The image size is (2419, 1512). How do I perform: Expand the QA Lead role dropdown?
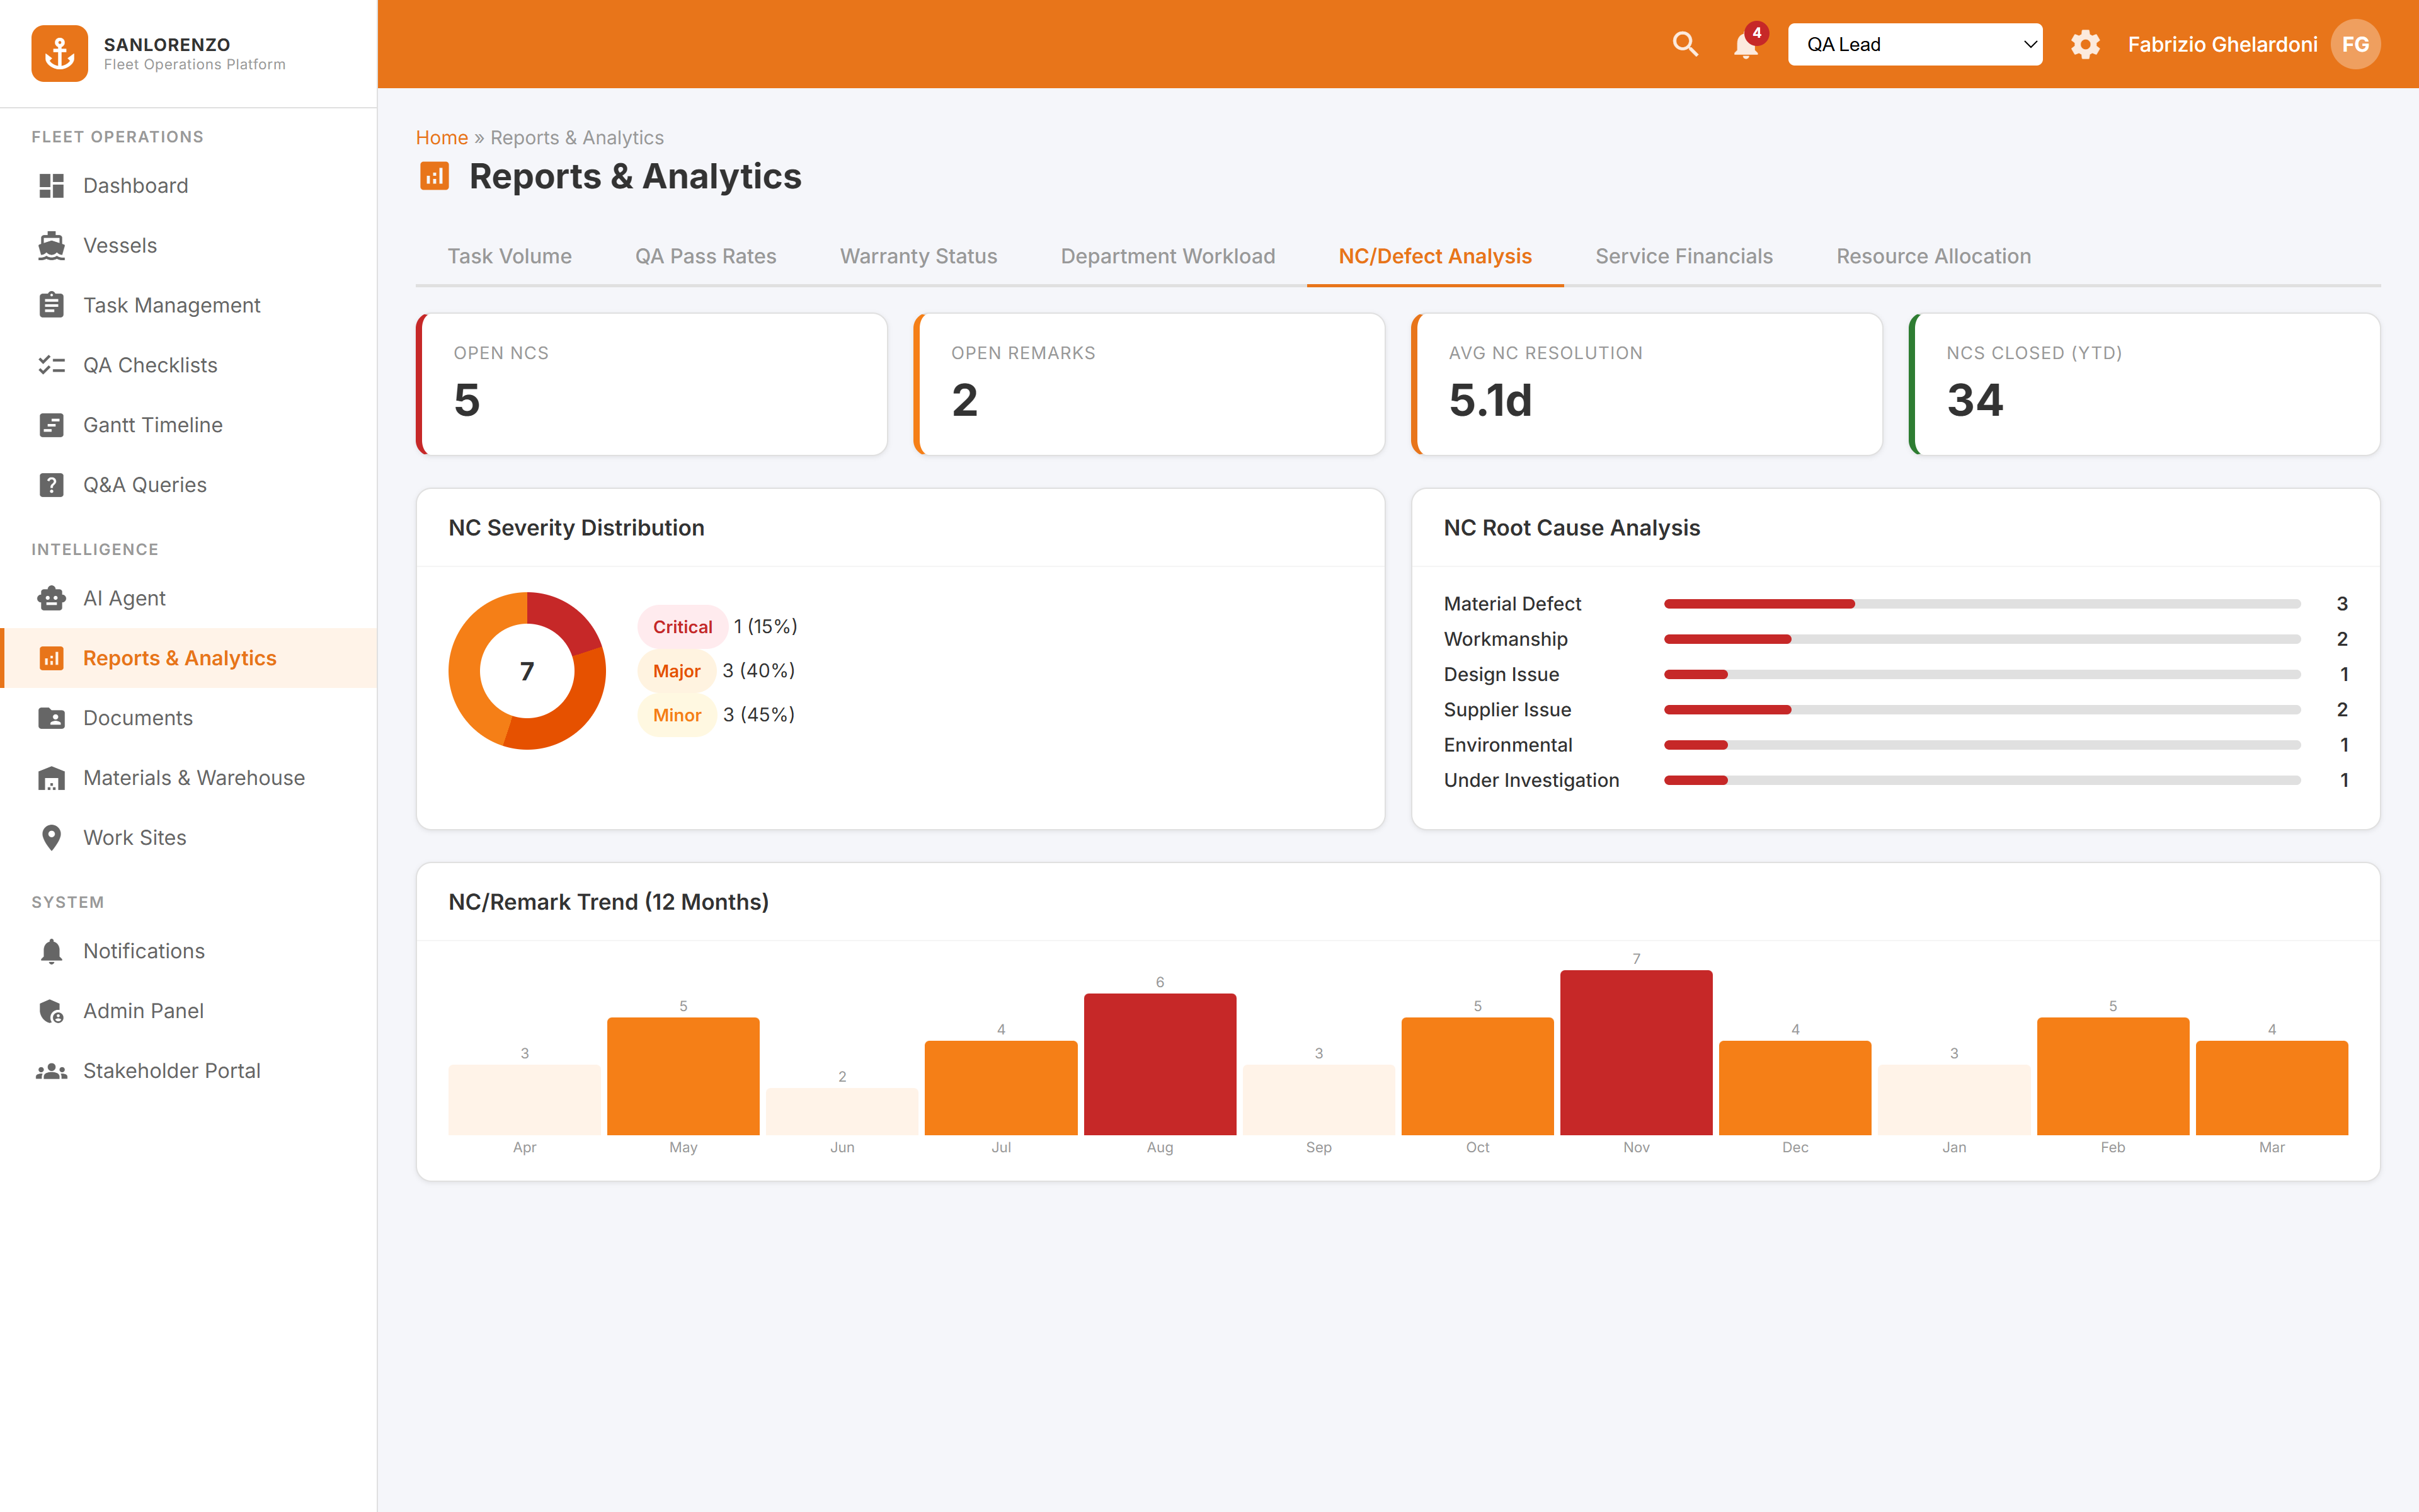coord(1914,44)
